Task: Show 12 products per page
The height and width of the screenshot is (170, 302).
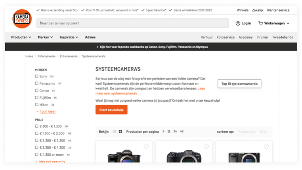Action: pyautogui.click(x=169, y=131)
